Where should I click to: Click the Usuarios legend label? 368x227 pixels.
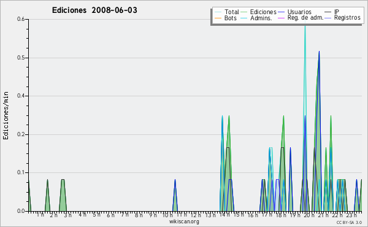pos(299,12)
